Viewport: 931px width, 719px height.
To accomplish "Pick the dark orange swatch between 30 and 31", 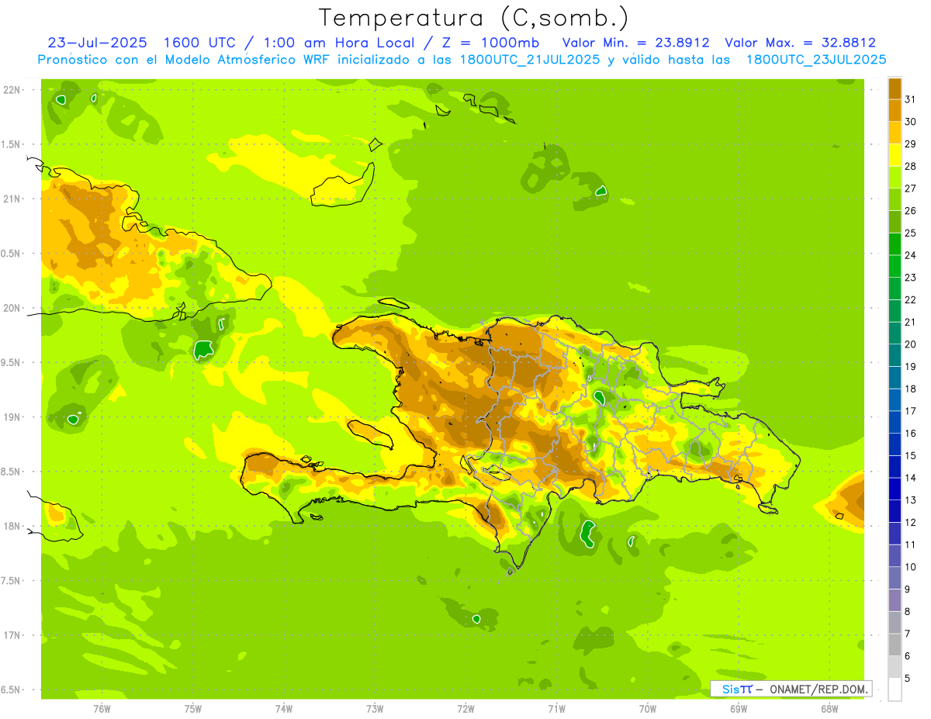I will pyautogui.click(x=895, y=111).
